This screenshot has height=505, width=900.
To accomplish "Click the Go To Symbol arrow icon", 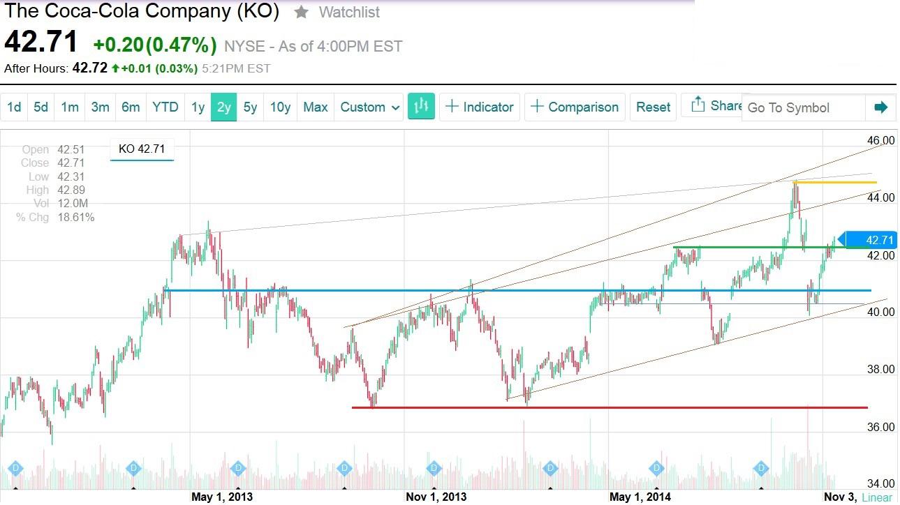I will [880, 107].
